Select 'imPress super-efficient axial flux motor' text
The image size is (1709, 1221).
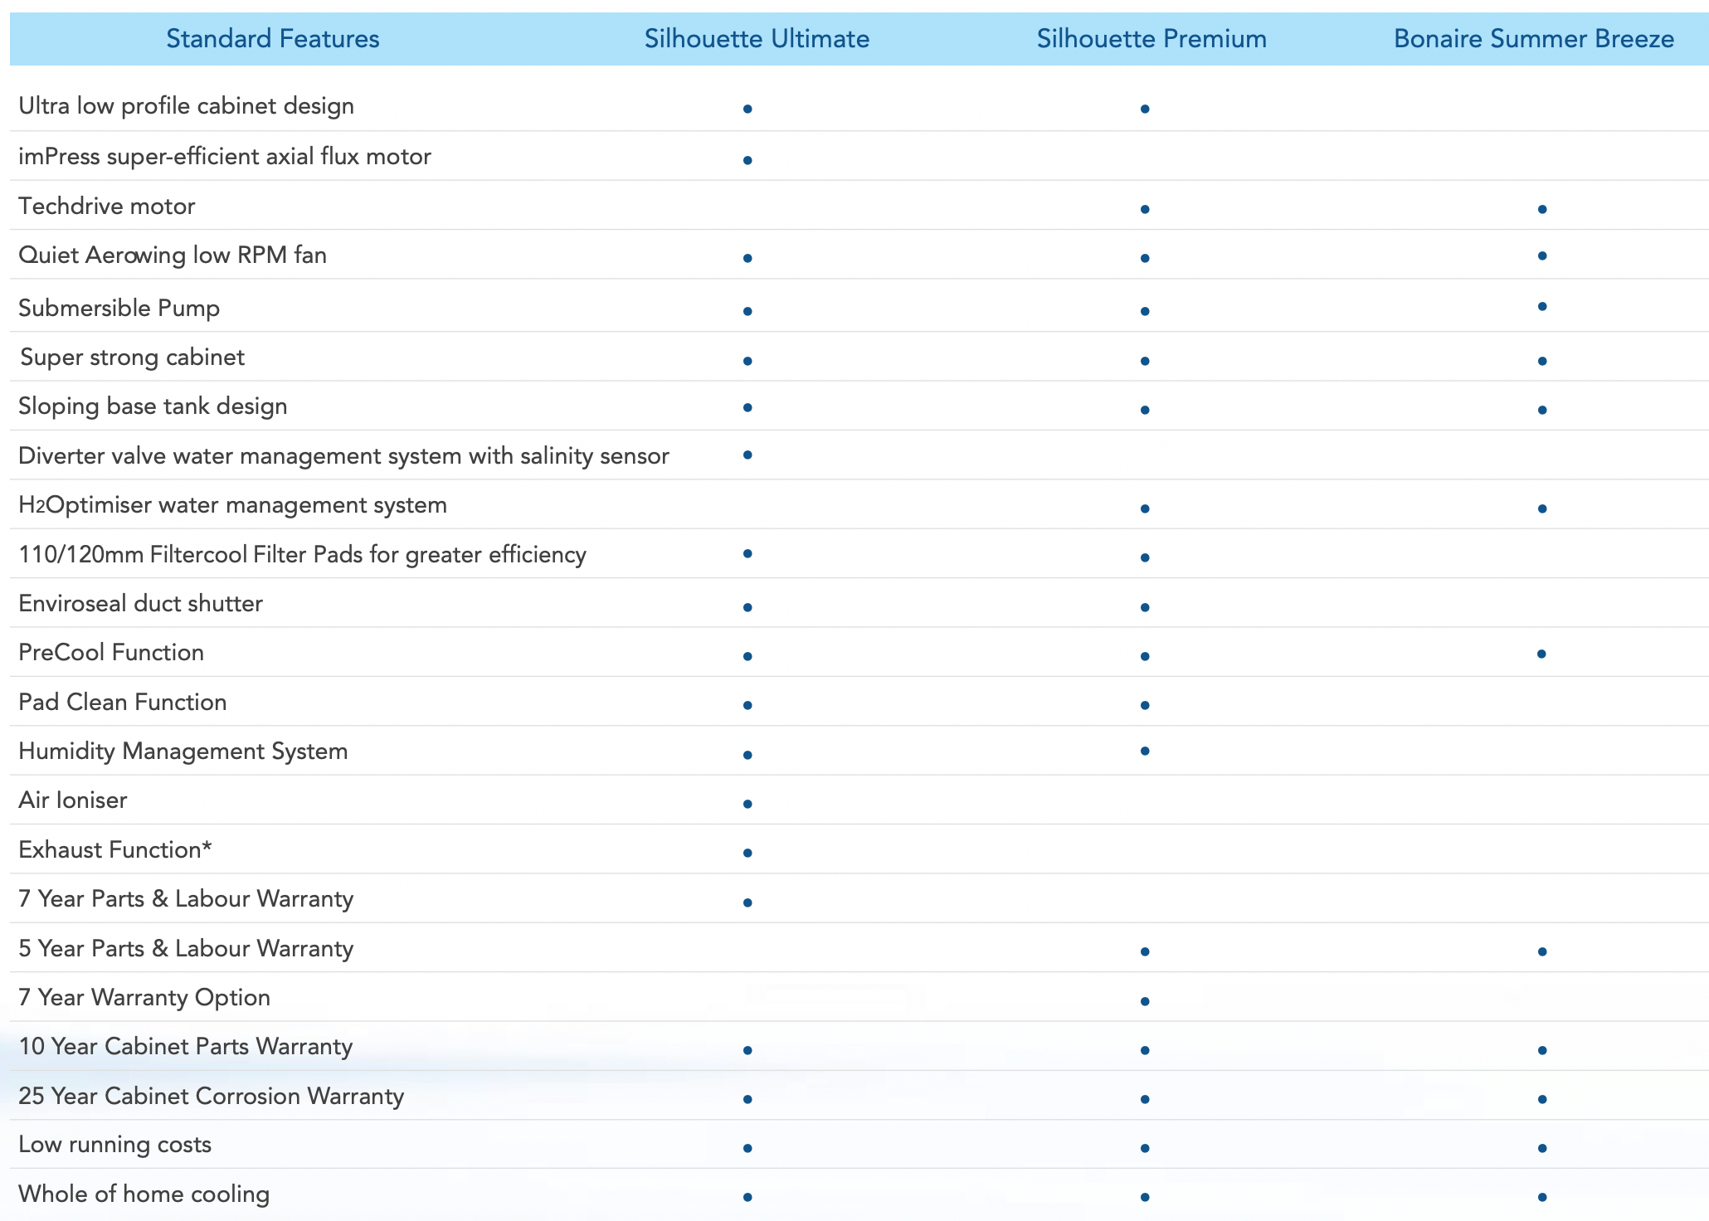click(225, 156)
